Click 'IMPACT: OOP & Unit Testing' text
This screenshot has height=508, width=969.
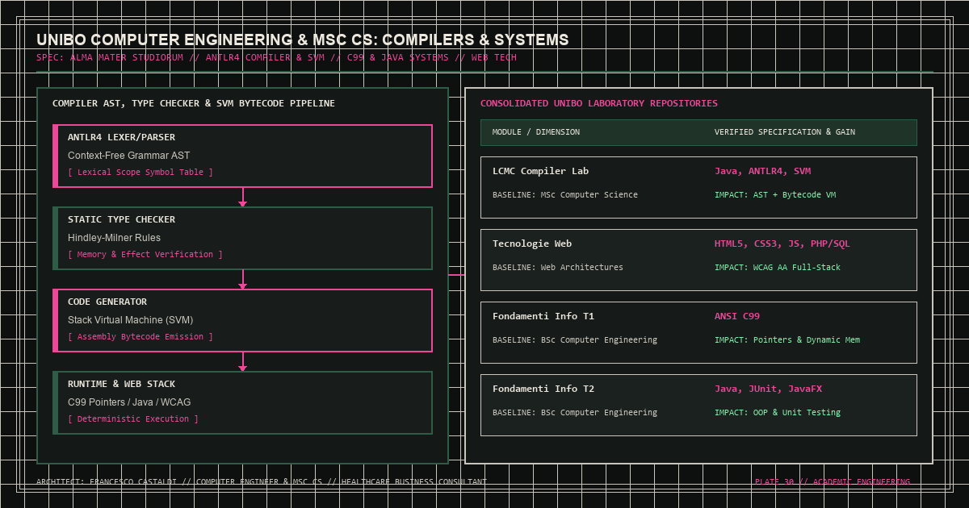click(x=778, y=413)
